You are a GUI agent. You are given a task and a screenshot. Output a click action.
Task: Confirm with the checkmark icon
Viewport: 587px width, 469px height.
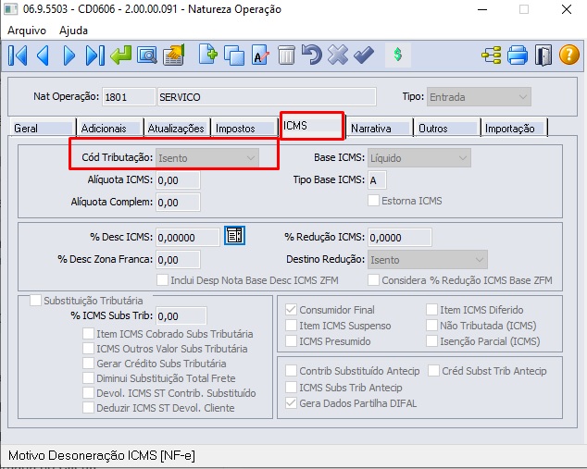364,55
